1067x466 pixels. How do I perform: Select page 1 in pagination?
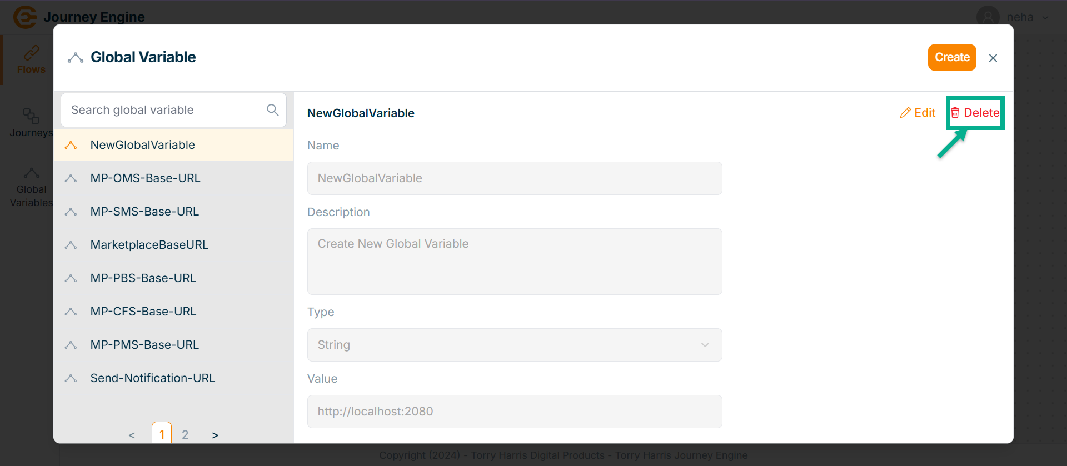pos(162,434)
